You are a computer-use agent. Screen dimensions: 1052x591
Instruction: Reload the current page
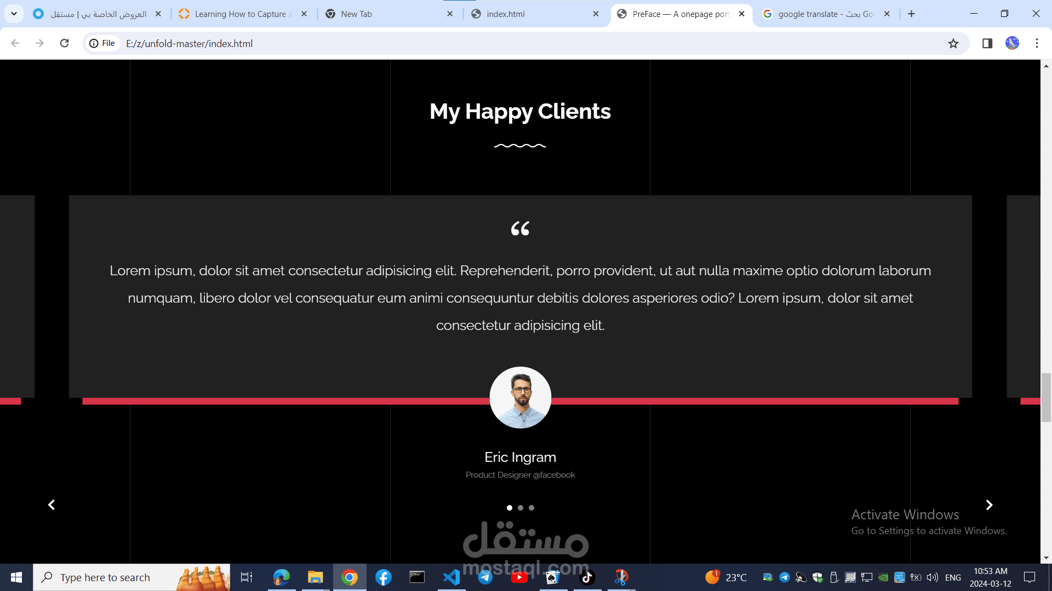tap(64, 43)
